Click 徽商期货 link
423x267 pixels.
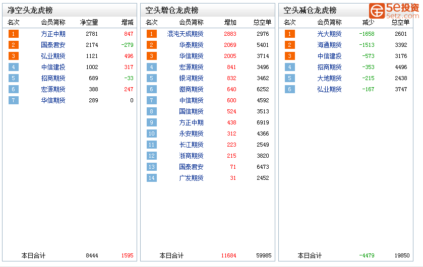tap(191, 89)
